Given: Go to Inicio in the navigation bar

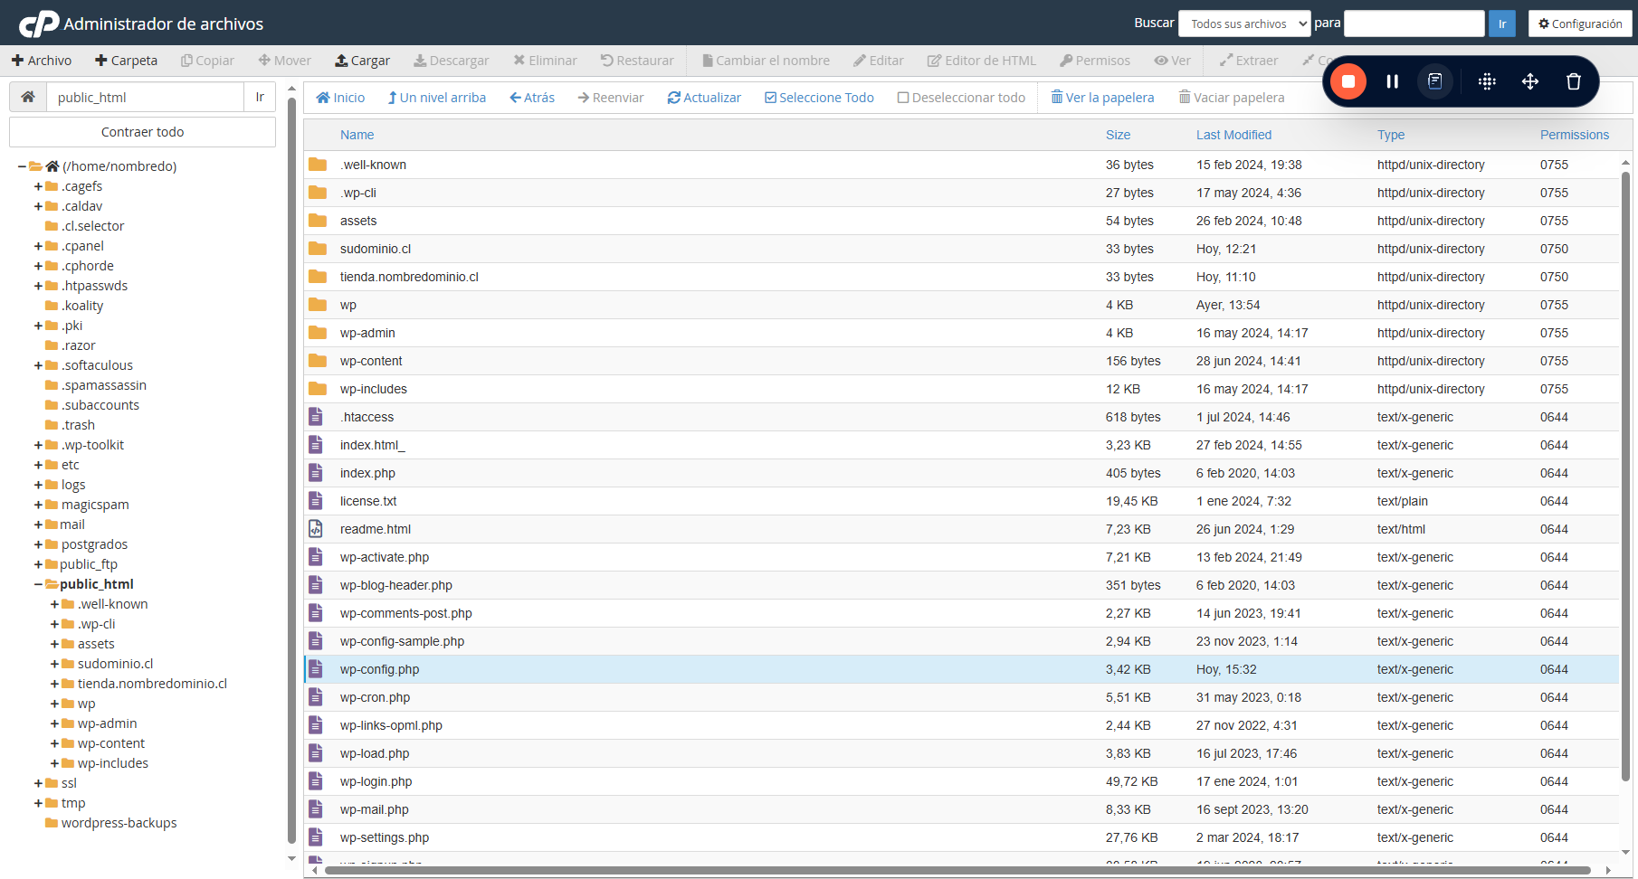Looking at the screenshot, I should tap(340, 98).
